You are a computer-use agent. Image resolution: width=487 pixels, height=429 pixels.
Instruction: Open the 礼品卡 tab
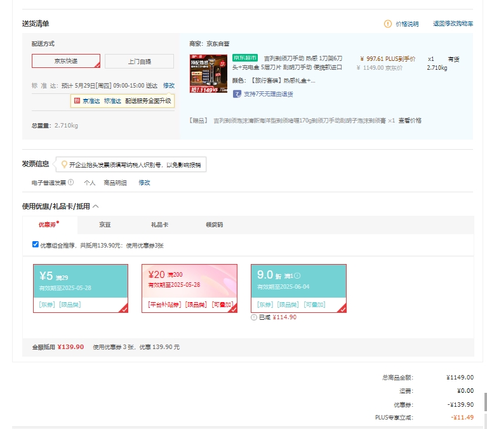pyautogui.click(x=159, y=225)
